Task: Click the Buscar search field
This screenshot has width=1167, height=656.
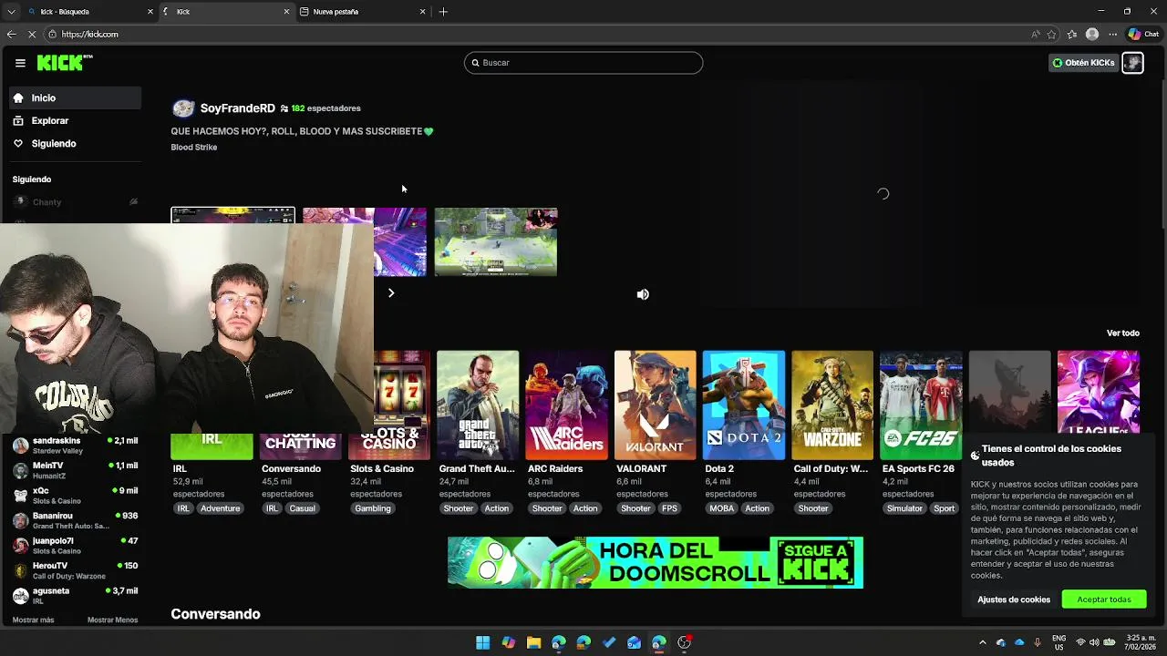Action: [583, 63]
